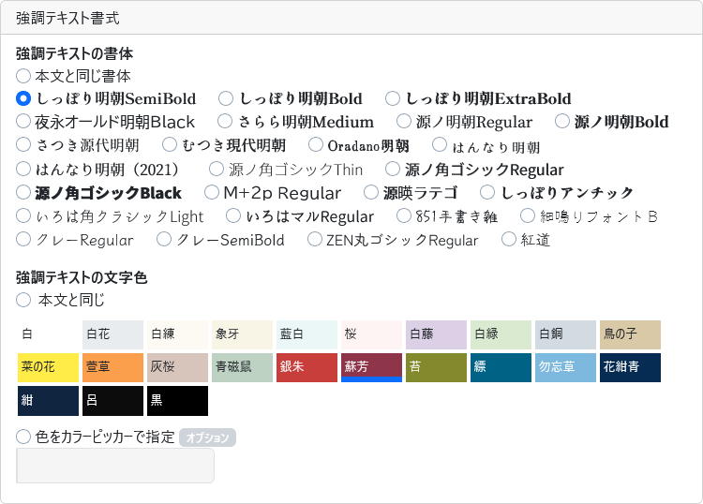
Task: Pick the 源ノ角ゴシックBlack font option
Action: tap(24, 193)
